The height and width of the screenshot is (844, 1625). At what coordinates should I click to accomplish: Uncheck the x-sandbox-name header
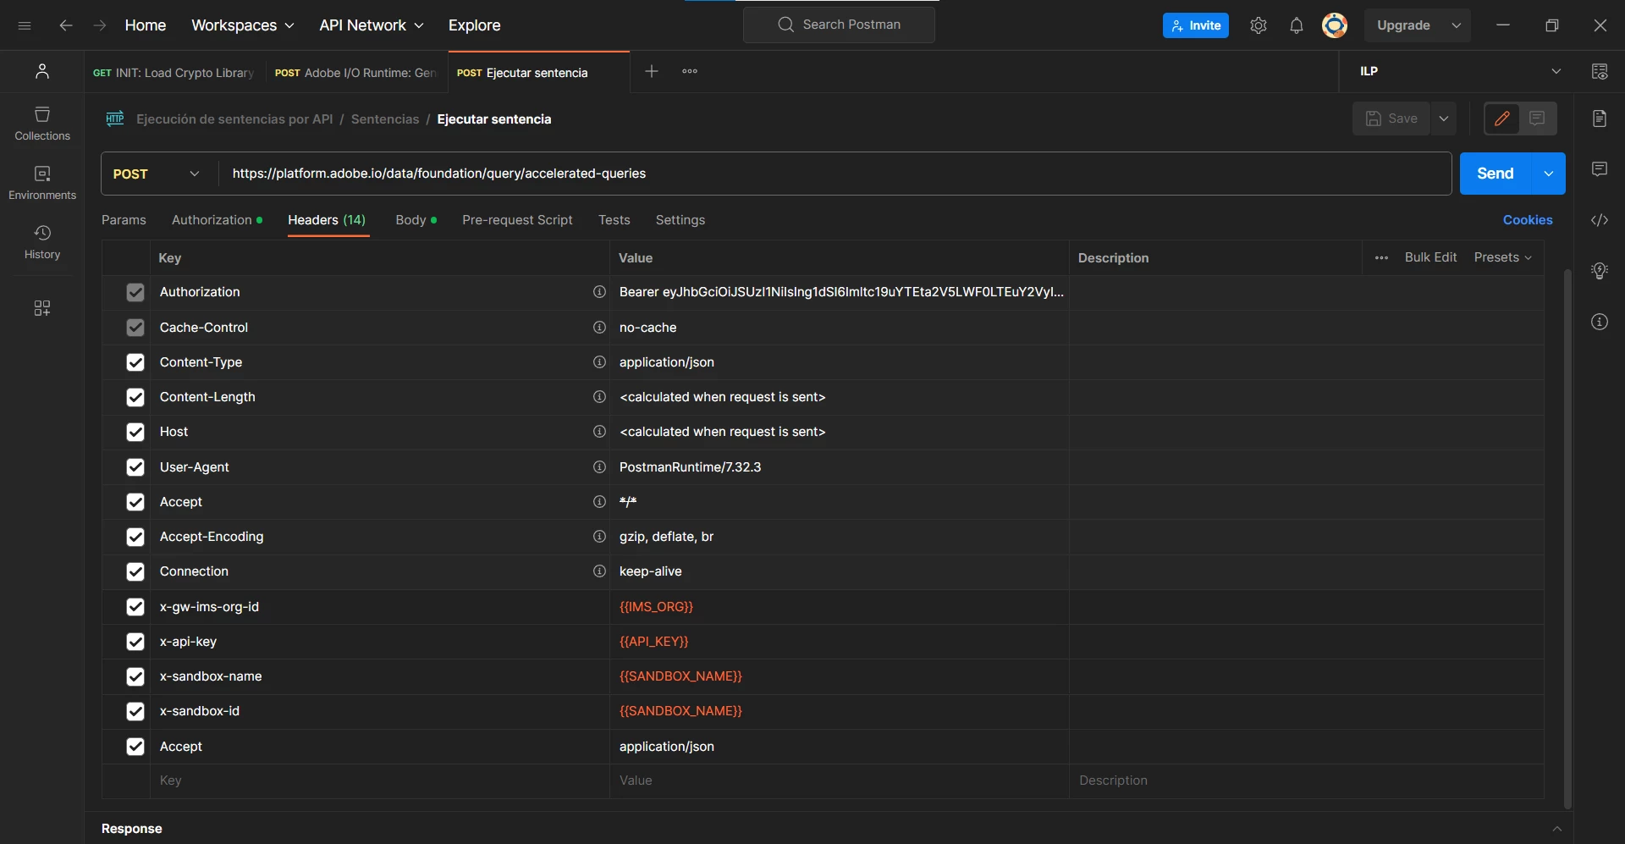(135, 676)
